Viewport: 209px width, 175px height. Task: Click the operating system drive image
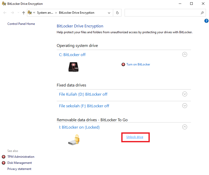(73, 67)
